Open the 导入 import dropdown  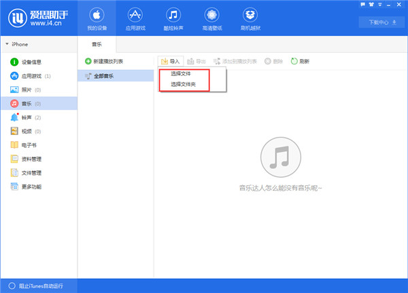pyautogui.click(x=171, y=61)
